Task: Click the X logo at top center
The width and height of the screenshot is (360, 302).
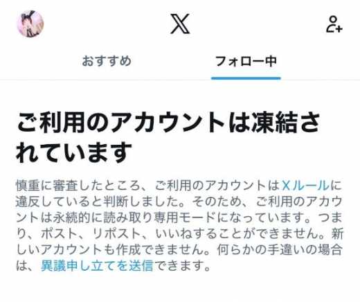Action: (x=180, y=24)
